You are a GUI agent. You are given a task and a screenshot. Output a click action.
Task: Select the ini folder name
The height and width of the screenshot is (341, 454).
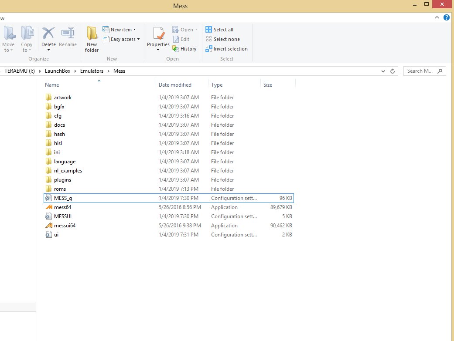[57, 152]
